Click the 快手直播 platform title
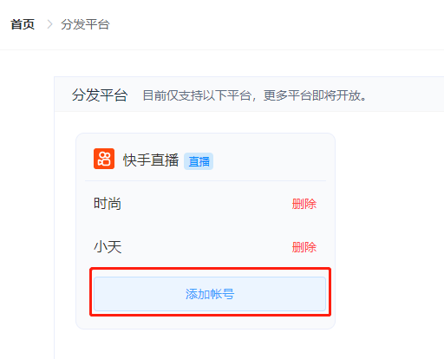 (151, 160)
